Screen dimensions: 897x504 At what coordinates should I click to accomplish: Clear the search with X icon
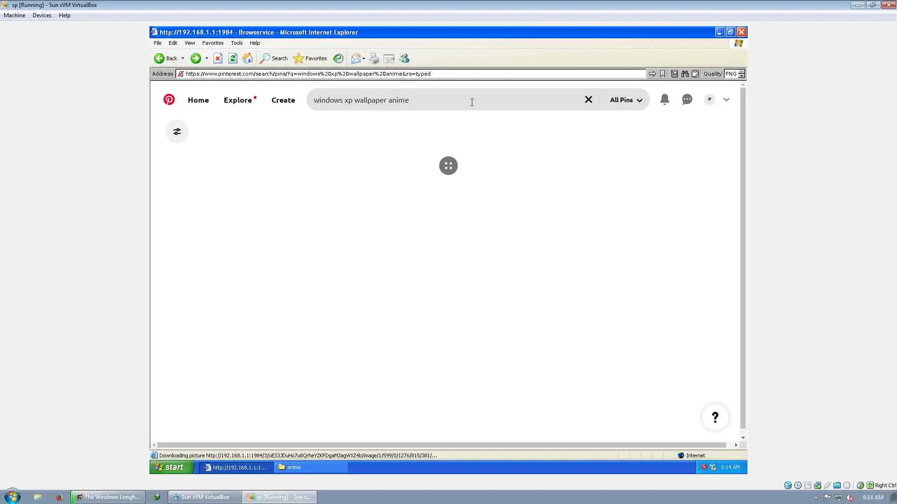click(588, 99)
